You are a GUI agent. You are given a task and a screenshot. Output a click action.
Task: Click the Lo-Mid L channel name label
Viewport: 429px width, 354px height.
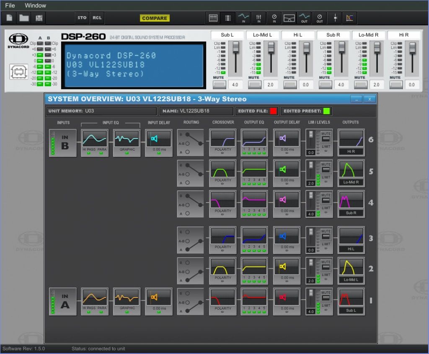tap(262, 35)
